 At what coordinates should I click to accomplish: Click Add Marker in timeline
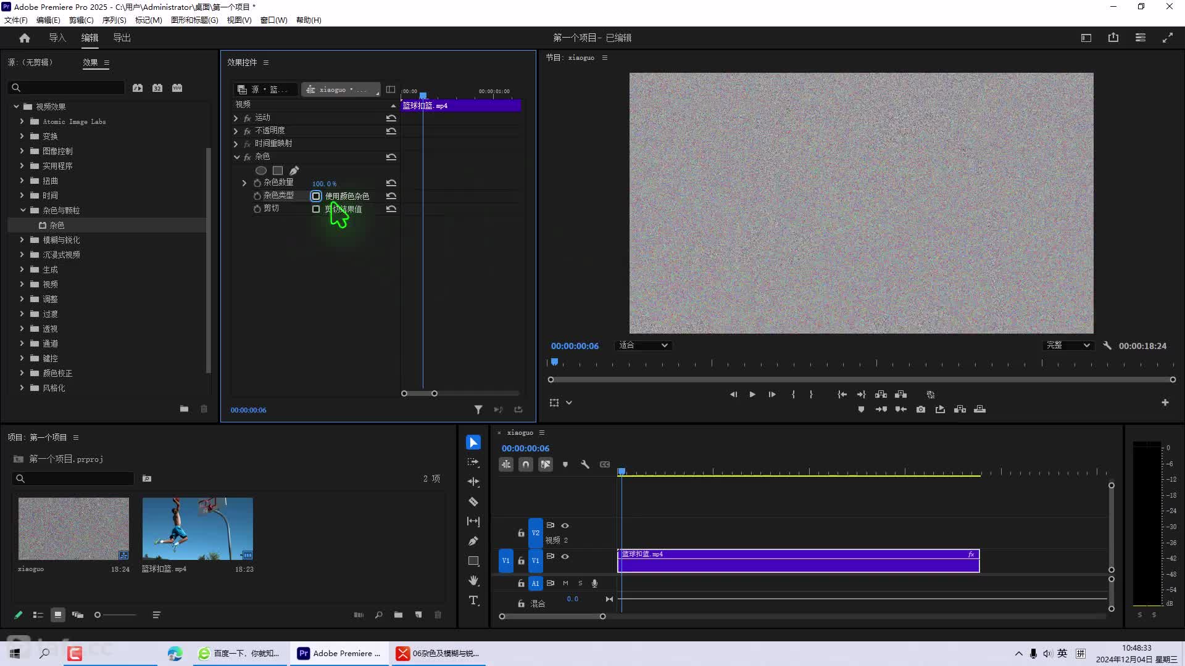point(565,464)
